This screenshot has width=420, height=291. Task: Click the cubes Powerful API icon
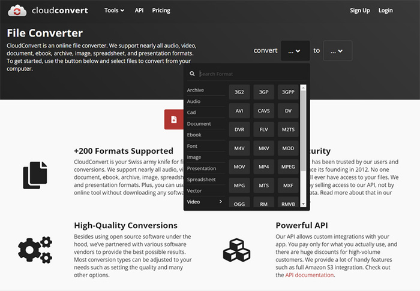coord(237,250)
